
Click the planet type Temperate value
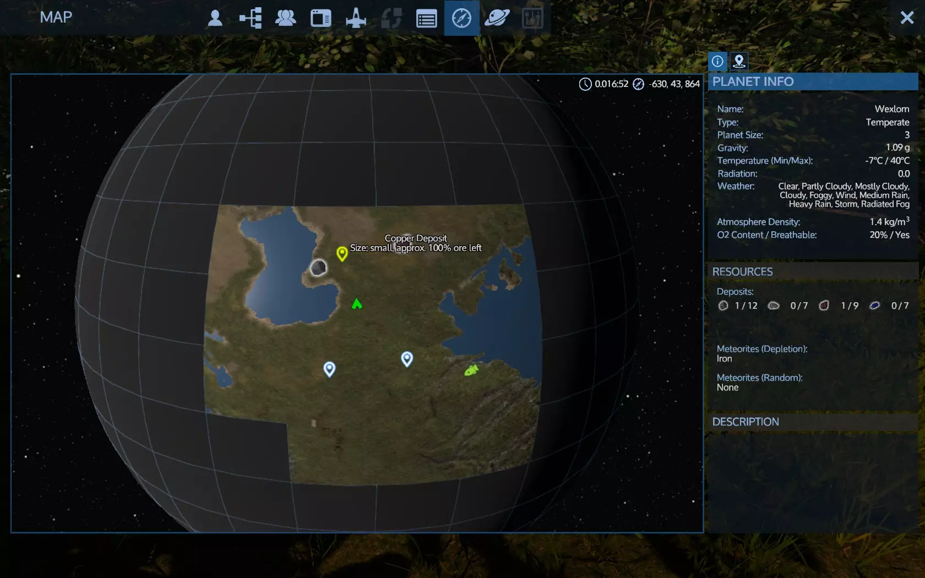click(x=888, y=122)
